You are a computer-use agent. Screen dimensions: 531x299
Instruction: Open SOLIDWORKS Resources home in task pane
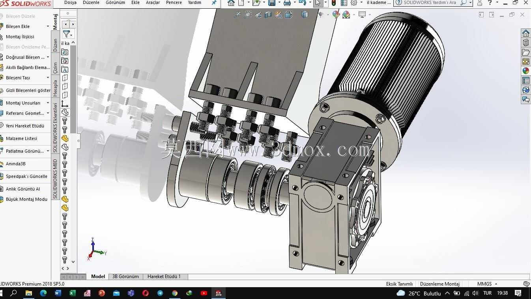click(525, 33)
